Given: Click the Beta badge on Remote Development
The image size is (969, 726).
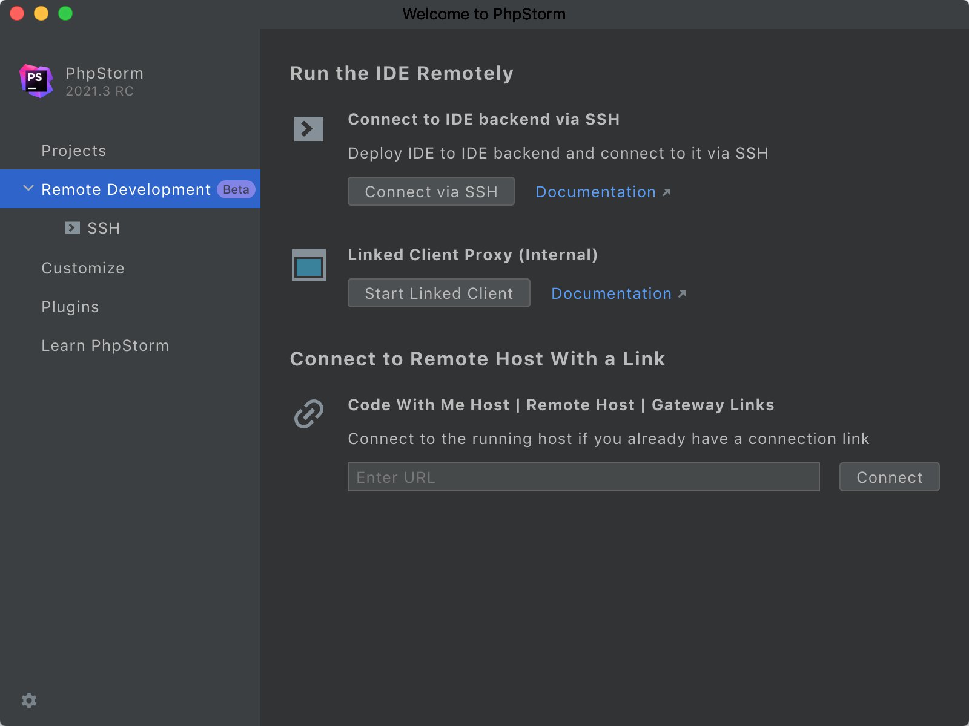Looking at the screenshot, I should [236, 189].
